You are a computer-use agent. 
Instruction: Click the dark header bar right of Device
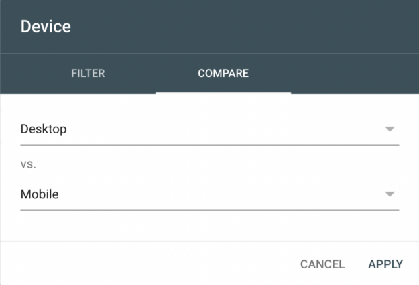tap(268, 27)
